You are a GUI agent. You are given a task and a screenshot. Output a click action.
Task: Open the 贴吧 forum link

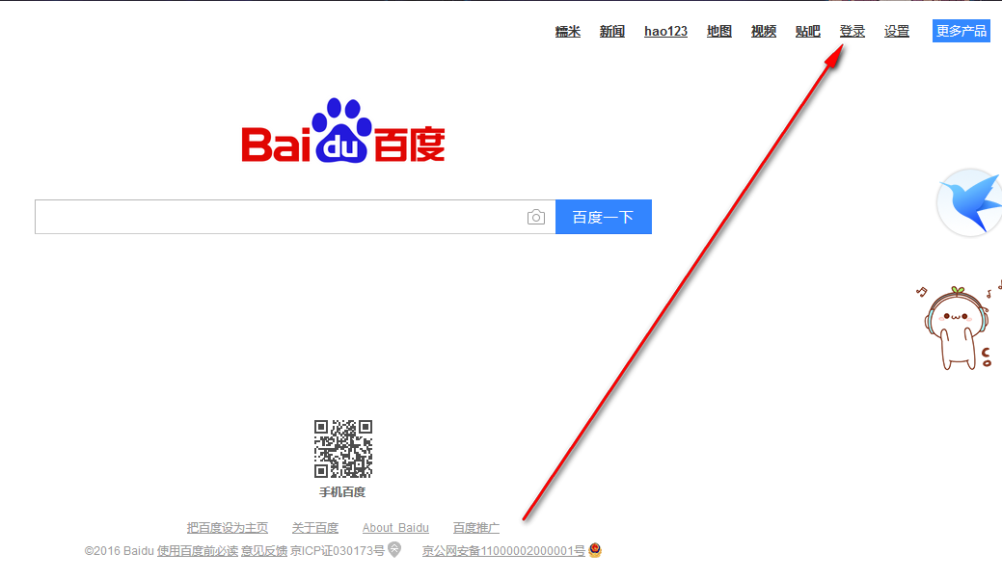[808, 31]
